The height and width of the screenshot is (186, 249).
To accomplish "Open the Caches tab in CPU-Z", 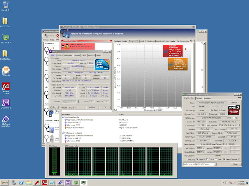I will tap(60, 55).
